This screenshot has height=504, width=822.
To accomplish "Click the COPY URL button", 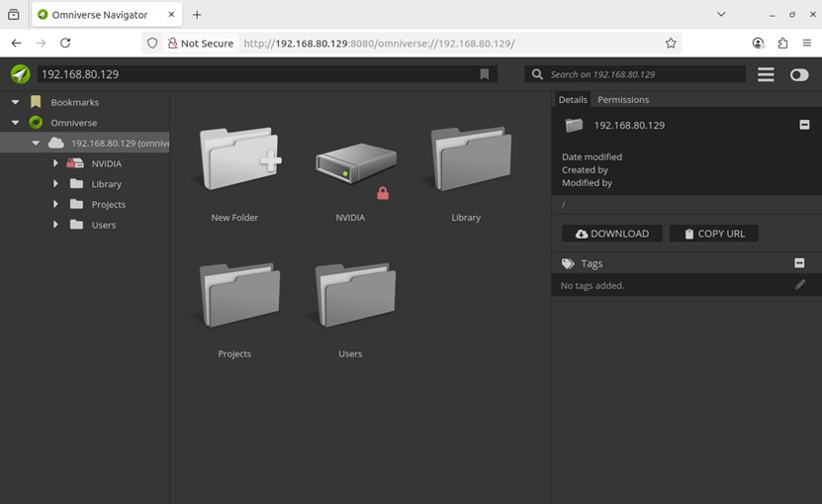I will [714, 234].
